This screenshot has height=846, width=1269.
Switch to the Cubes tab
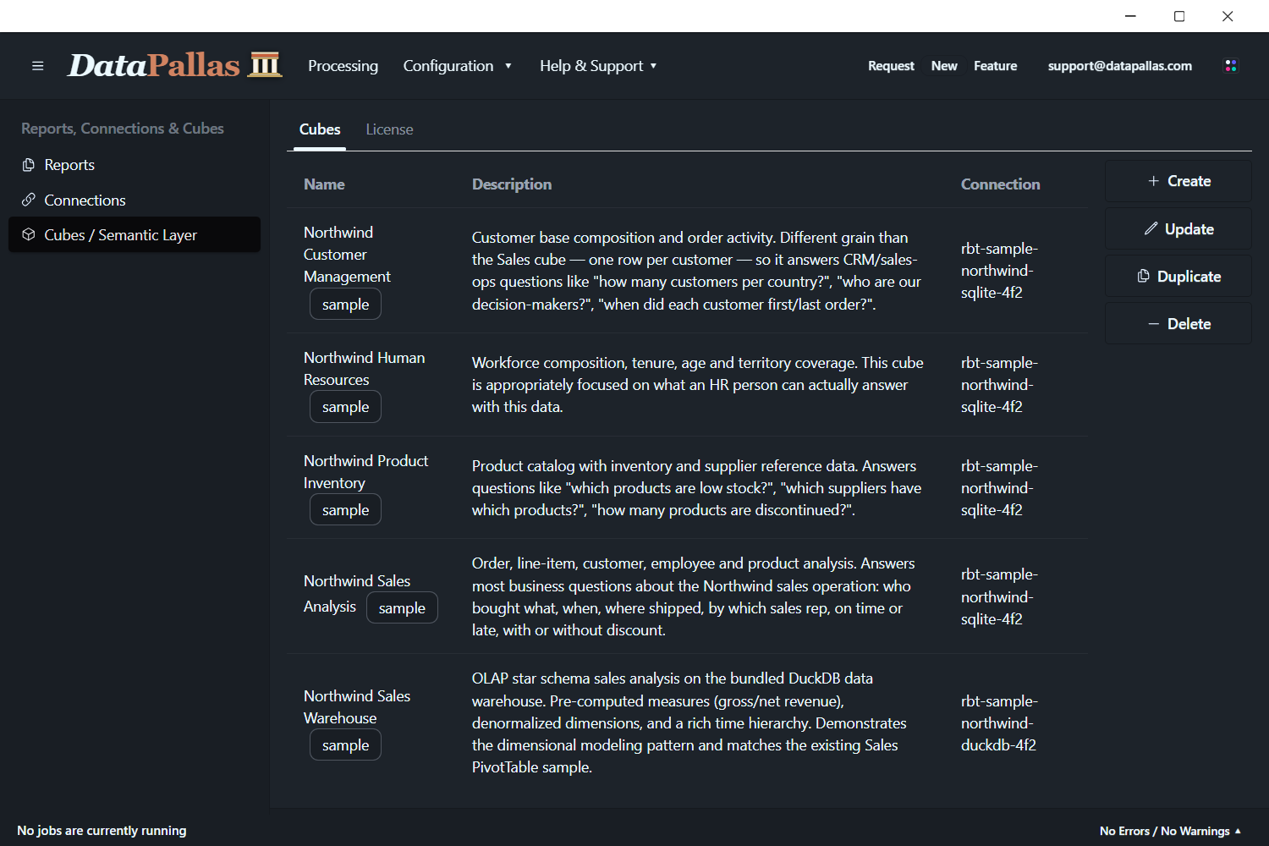320,129
